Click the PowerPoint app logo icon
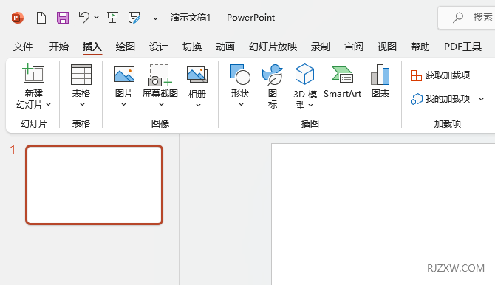Image resolution: width=495 pixels, height=285 pixels. (18, 18)
